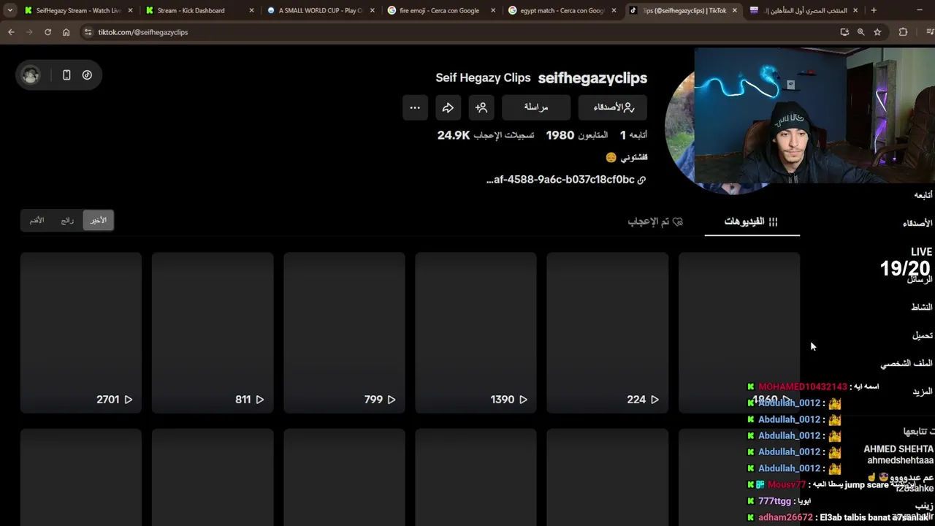Click chat username MOHAMED10432143
Viewport: 935px width, 526px height.
(x=803, y=386)
